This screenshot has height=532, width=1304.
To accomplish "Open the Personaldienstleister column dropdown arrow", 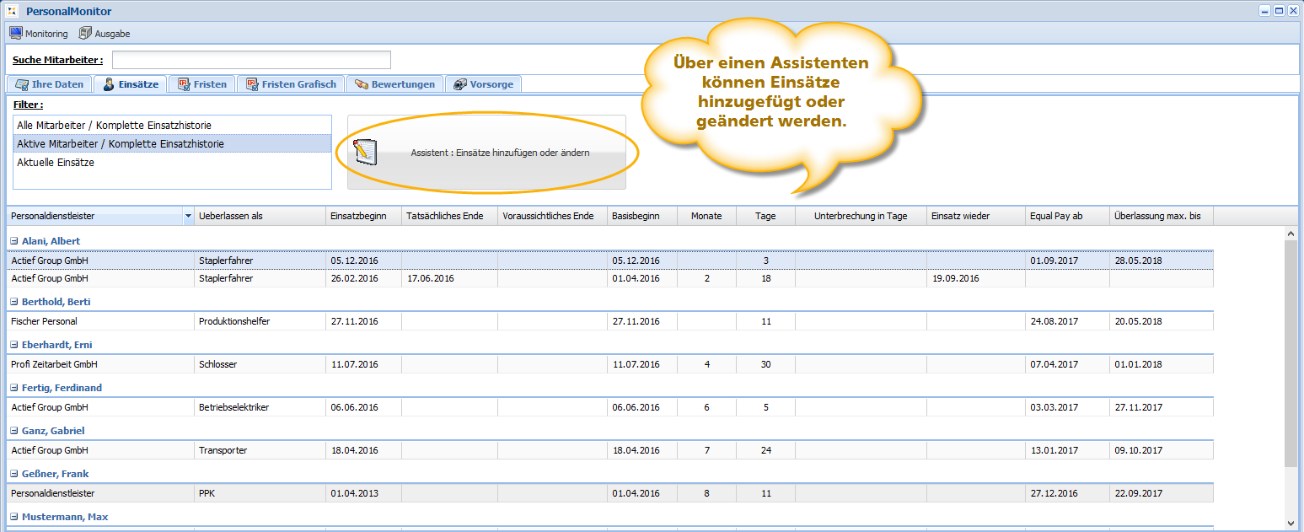I will click(188, 217).
